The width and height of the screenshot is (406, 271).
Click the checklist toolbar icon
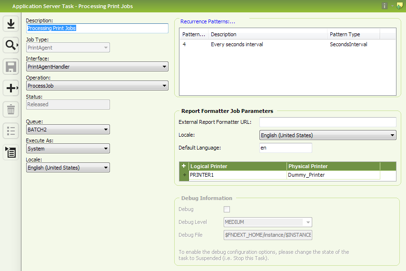(x=10, y=131)
